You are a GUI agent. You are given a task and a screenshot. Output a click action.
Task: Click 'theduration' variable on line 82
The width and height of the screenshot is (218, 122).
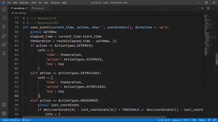(41, 41)
